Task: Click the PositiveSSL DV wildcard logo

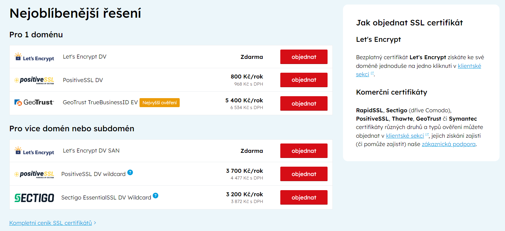Action: (34, 174)
